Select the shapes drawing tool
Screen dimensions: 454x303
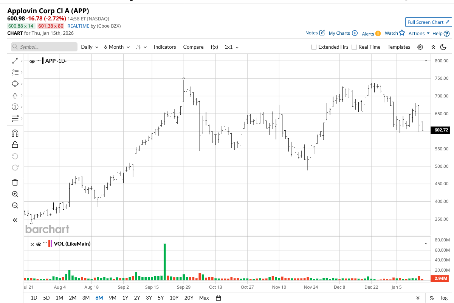tap(15, 83)
